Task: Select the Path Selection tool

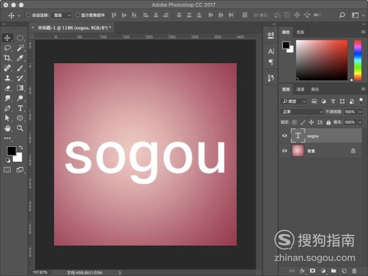Action: click(x=7, y=118)
